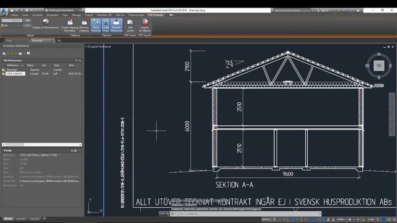Screen dimensions: 397x223
Task: Select the 1318-S.402 pdf reference row
Action: 42,74
